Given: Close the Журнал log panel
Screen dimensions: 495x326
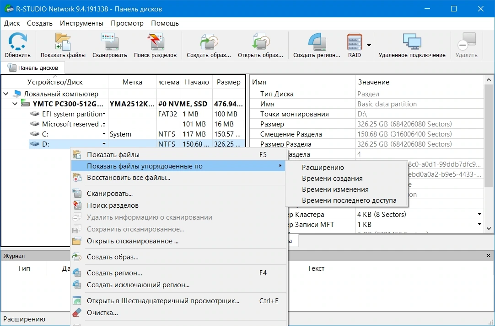Looking at the screenshot, I should (489, 256).
